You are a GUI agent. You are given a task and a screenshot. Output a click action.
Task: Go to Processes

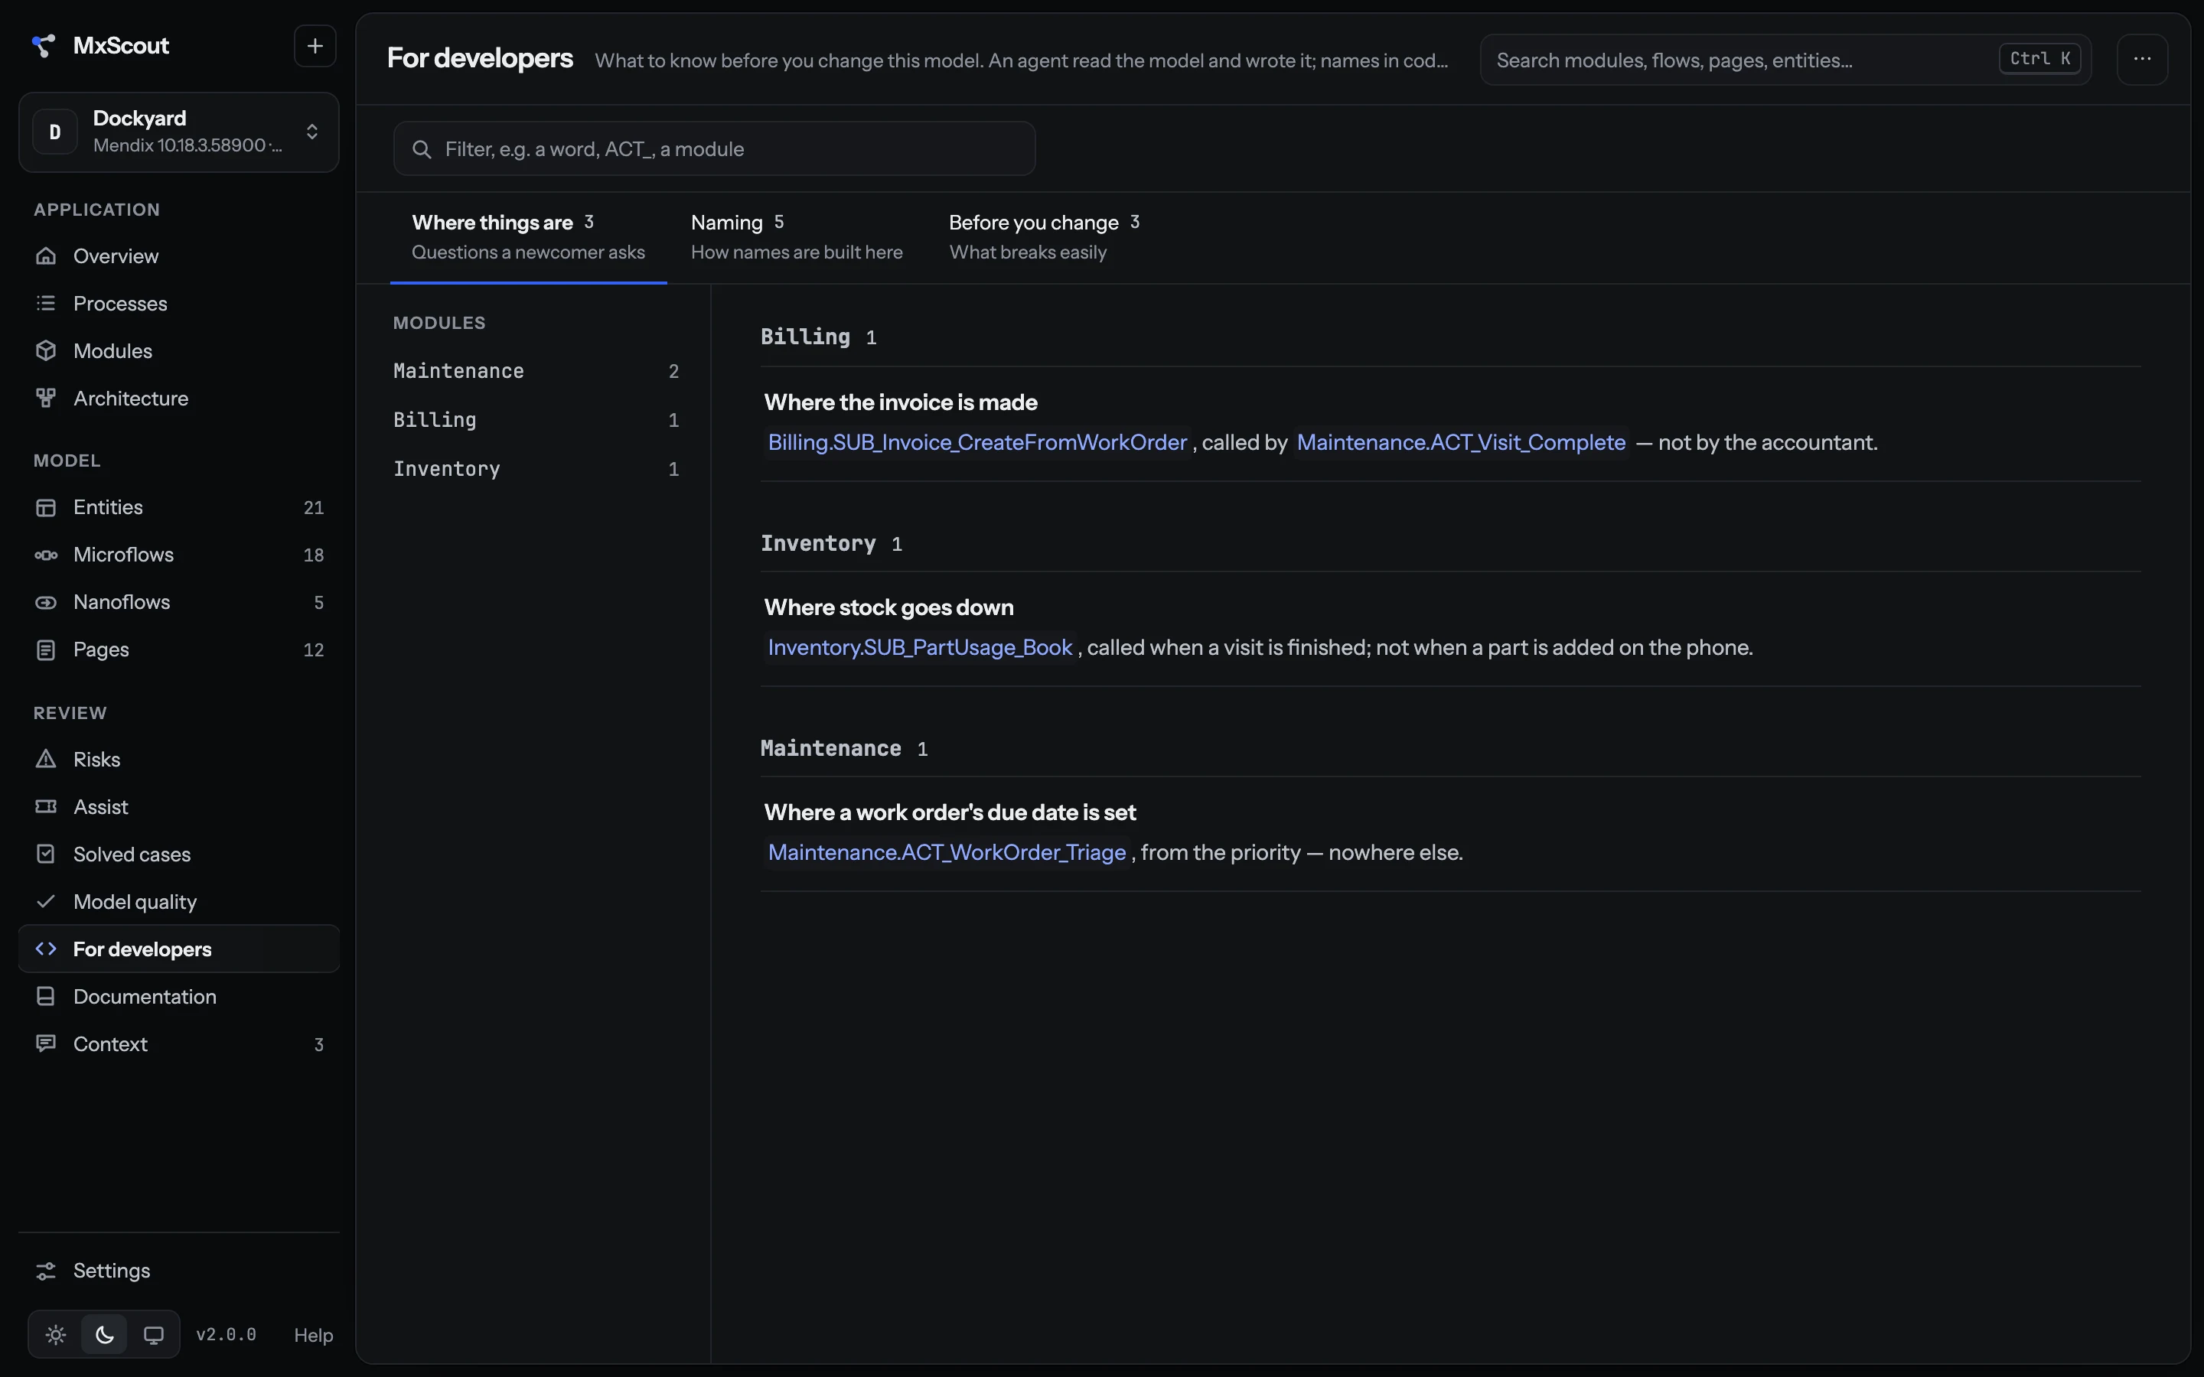click(178, 303)
